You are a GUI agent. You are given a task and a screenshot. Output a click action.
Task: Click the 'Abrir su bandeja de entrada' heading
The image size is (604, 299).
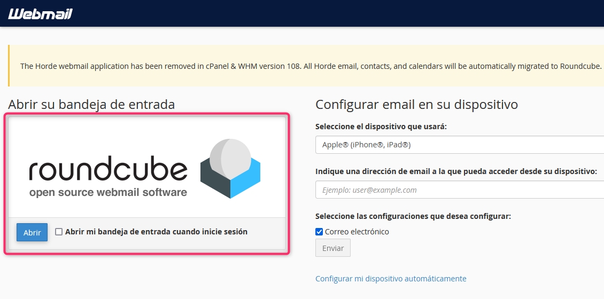(x=91, y=104)
